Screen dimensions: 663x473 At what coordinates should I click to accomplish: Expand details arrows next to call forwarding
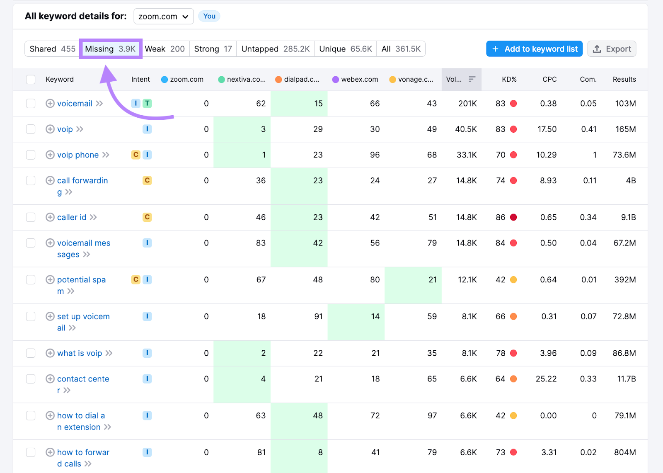(69, 192)
